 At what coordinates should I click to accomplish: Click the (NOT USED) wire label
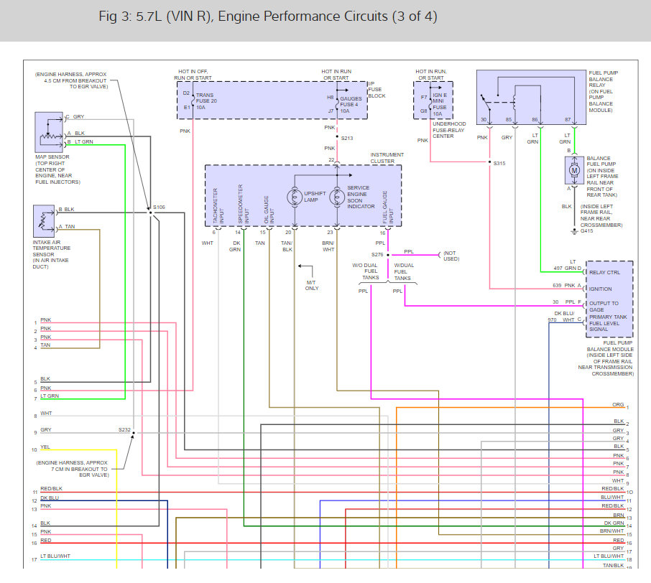point(451,256)
